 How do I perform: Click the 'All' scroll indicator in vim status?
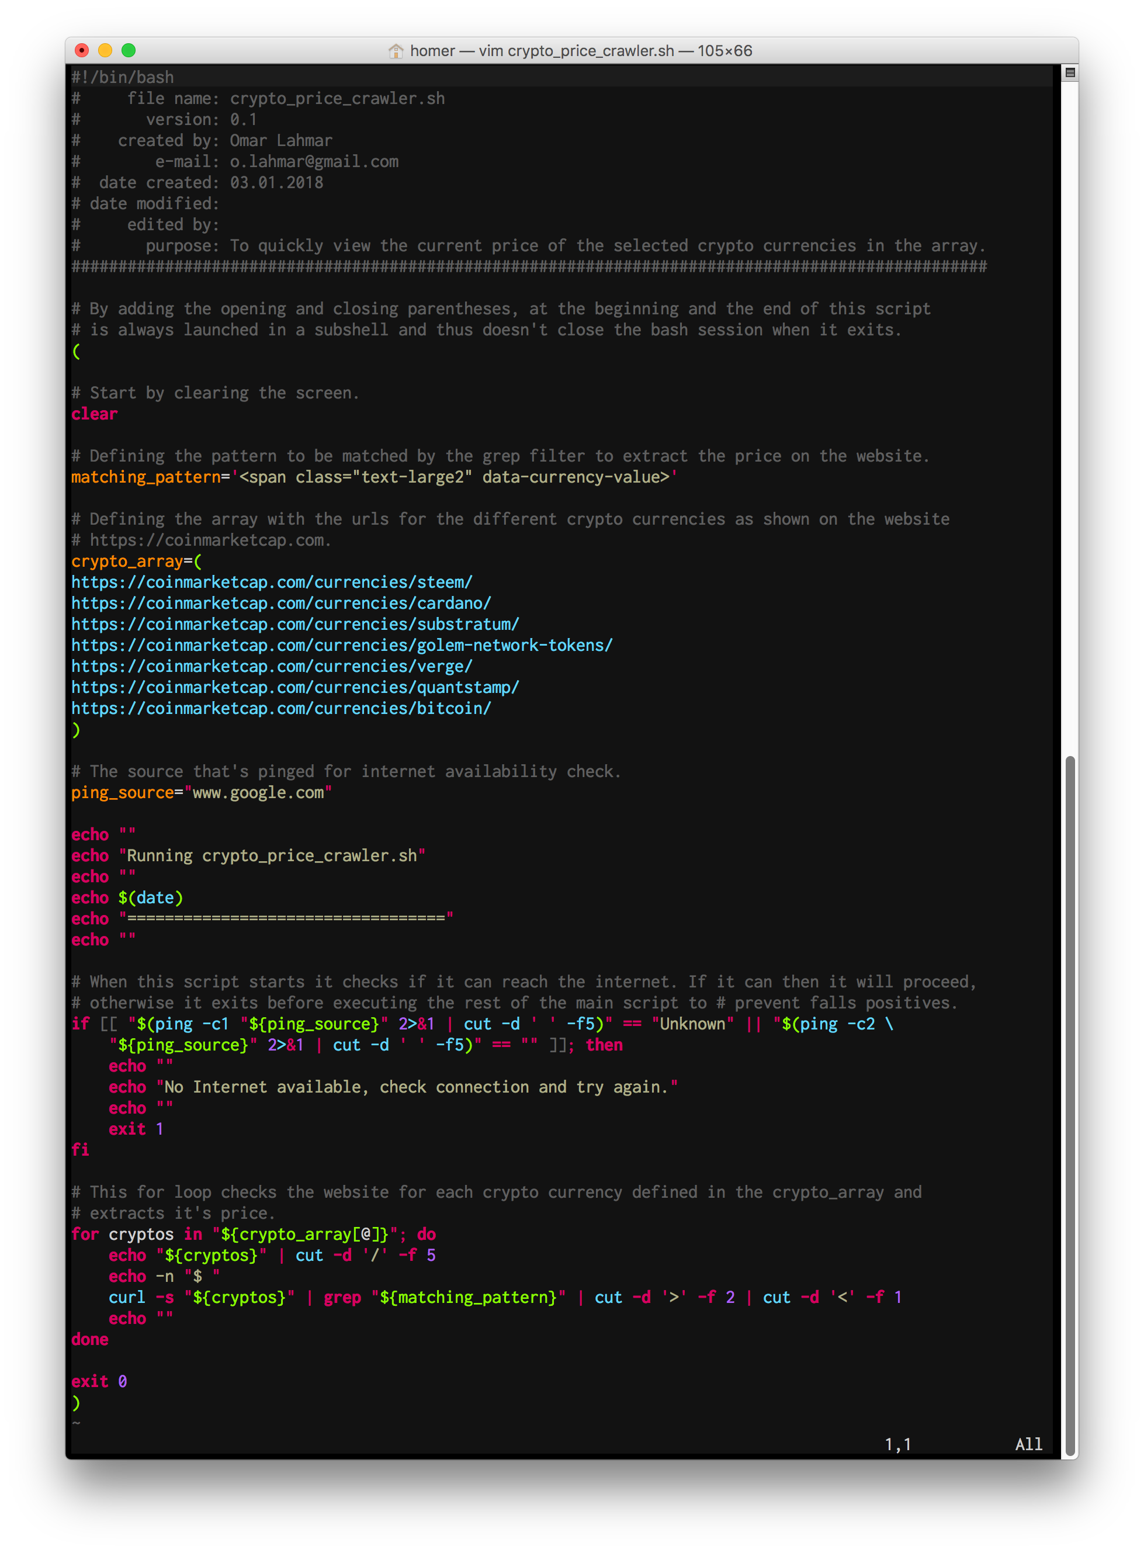[1028, 1444]
